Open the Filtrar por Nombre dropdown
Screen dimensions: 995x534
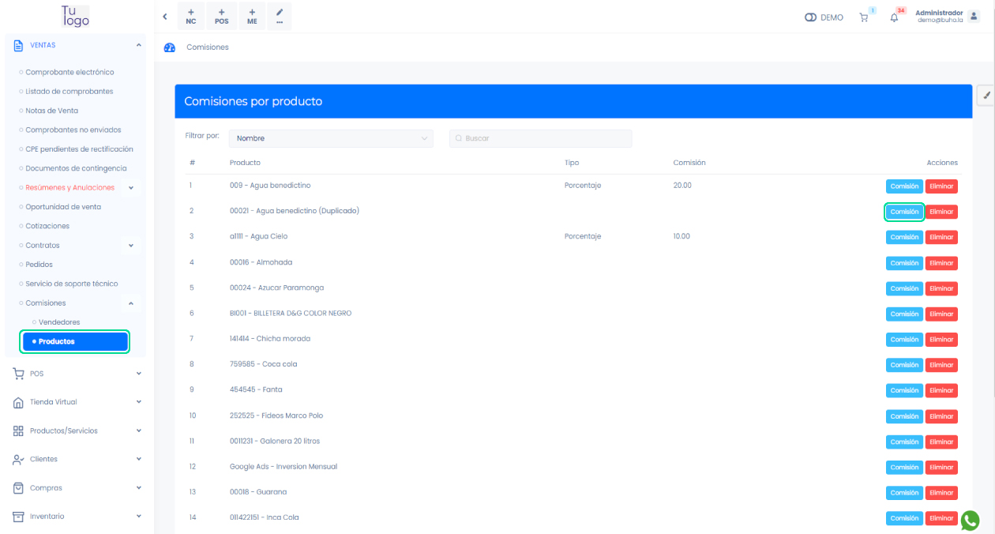point(331,138)
